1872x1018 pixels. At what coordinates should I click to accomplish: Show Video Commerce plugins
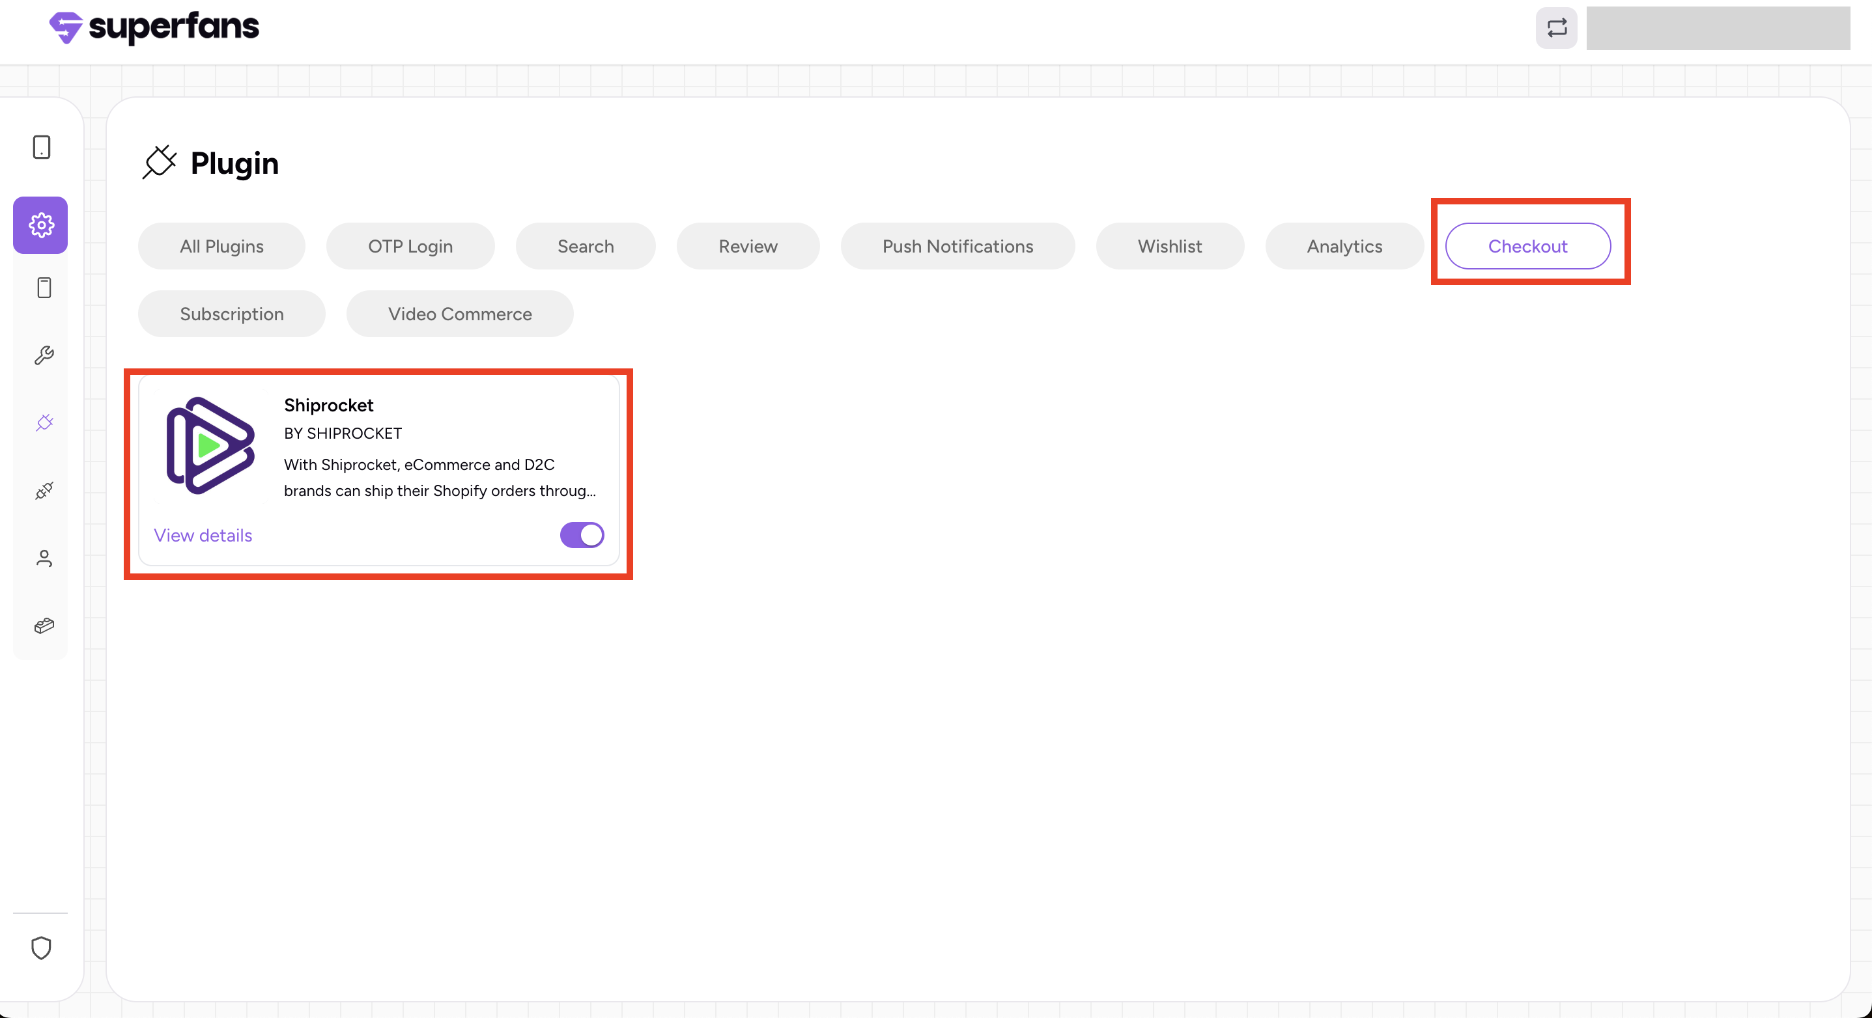tap(459, 314)
